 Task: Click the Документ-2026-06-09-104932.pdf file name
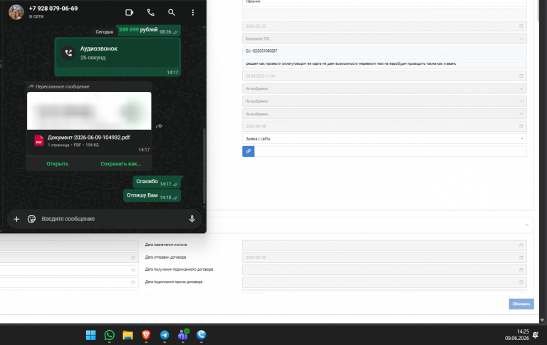pyautogui.click(x=88, y=138)
